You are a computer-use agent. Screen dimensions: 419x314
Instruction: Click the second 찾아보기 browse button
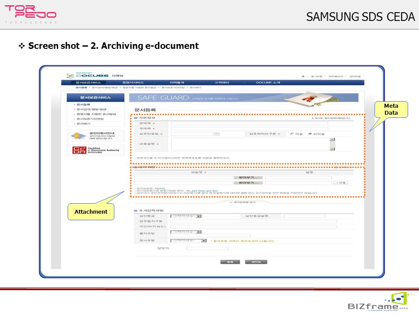(248, 183)
